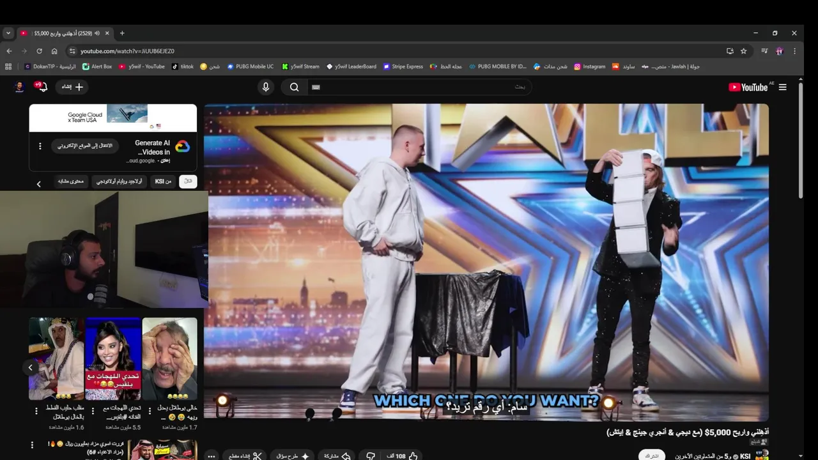Viewport: 818px width, 460px height.
Task: Open KSI and 5 other collaborators link
Action: pyautogui.click(x=713, y=456)
